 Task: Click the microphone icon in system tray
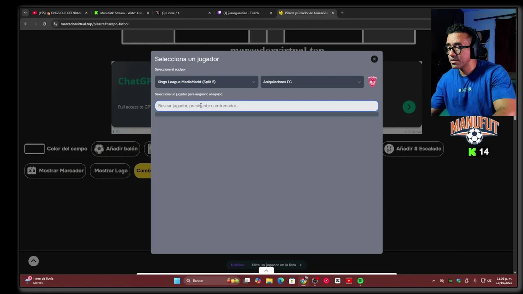point(475,281)
